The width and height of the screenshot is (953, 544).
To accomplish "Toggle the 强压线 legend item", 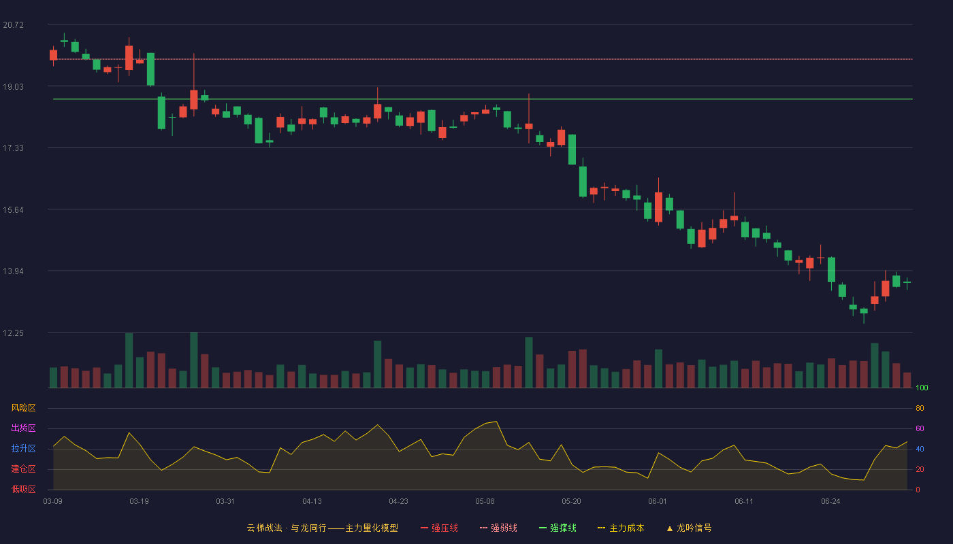I will (439, 528).
